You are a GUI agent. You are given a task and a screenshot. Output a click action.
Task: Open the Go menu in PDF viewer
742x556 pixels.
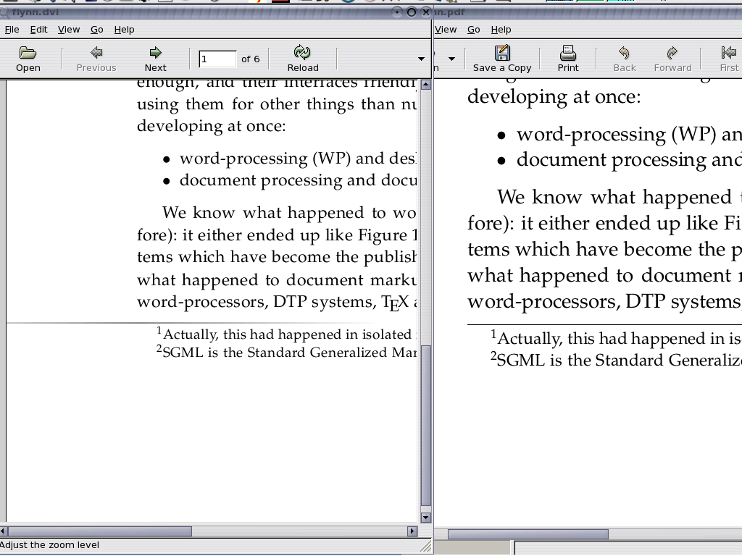[x=474, y=30]
